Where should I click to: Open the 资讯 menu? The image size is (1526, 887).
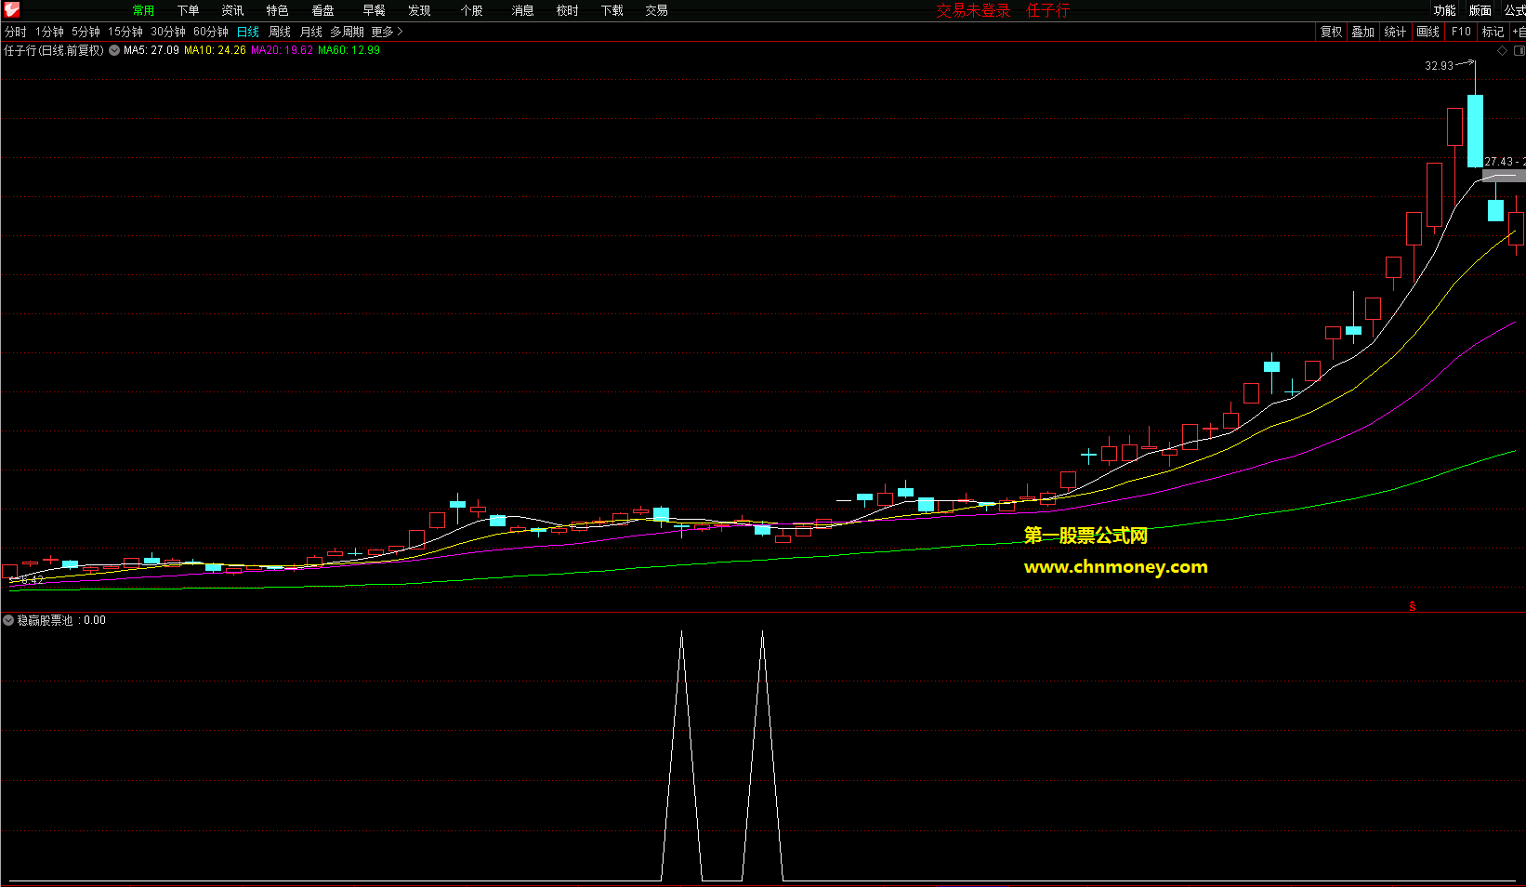point(232,10)
